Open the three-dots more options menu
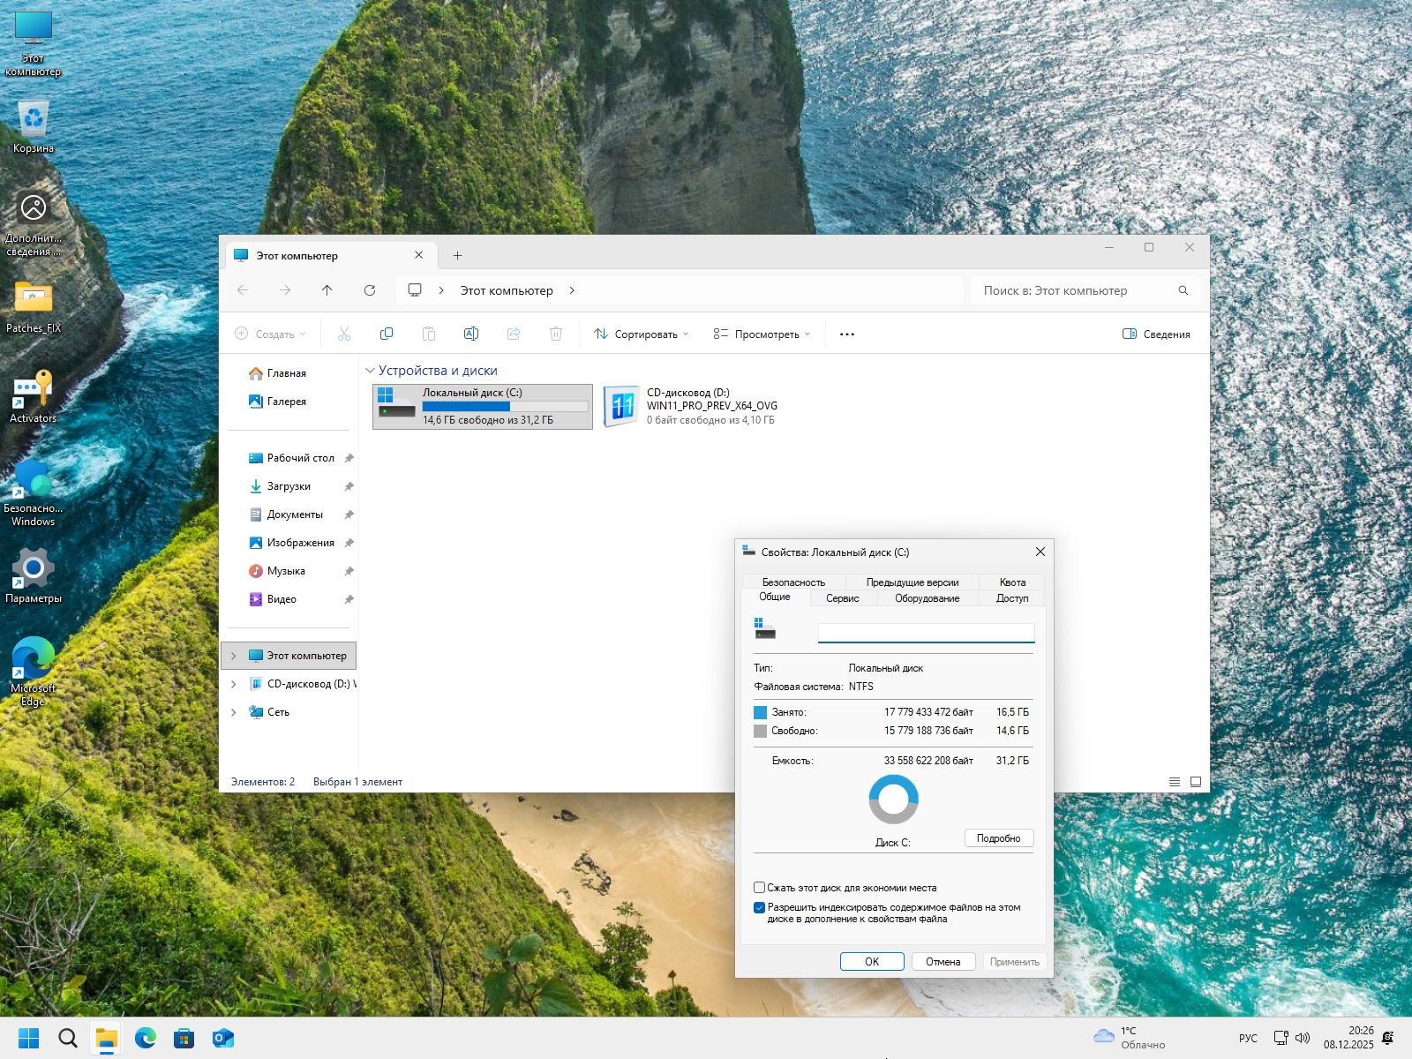 click(847, 334)
